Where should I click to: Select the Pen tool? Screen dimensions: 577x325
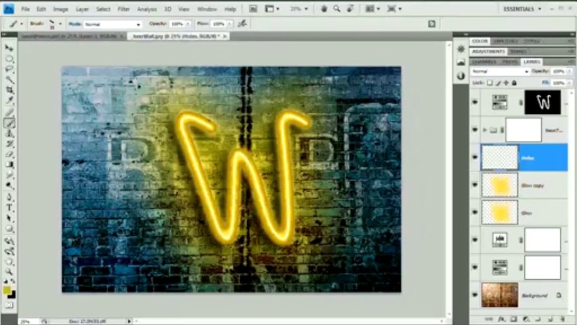pyautogui.click(x=9, y=197)
